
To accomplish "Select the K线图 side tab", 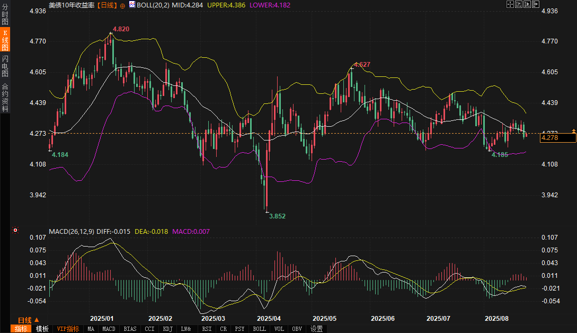I will click(5, 40).
